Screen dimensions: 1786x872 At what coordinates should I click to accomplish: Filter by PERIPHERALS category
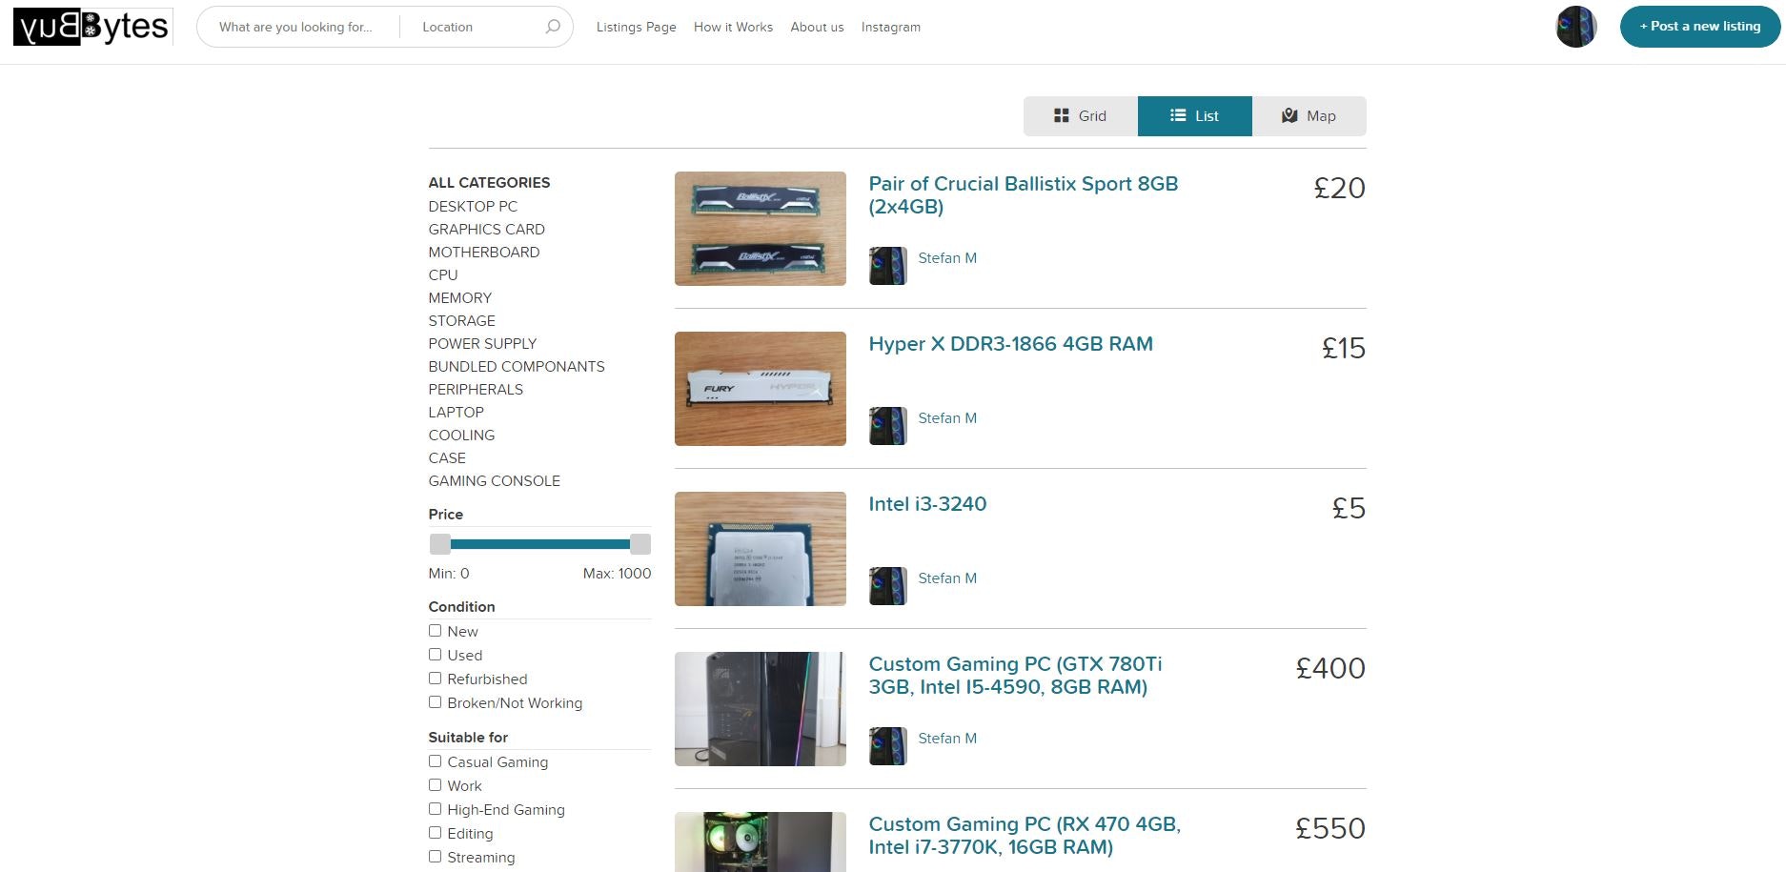pyautogui.click(x=476, y=389)
